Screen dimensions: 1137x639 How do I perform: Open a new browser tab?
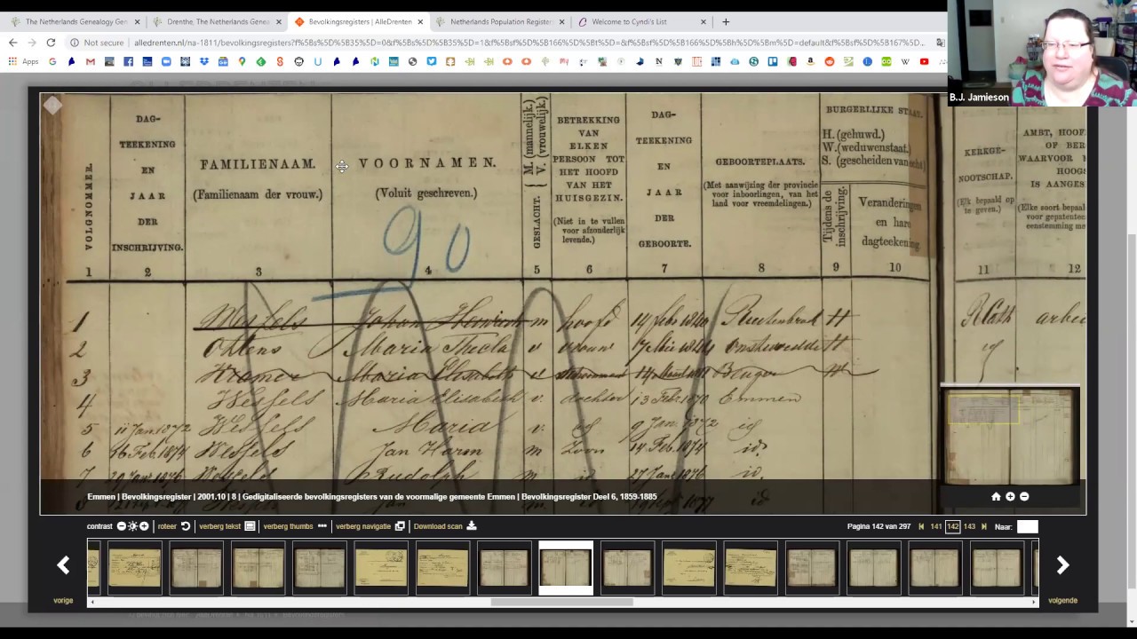[x=726, y=21]
